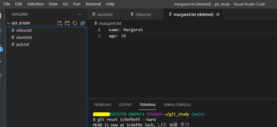The image size is (277, 127).
Task: Open the Terminal menu
Action: coord(93,4)
